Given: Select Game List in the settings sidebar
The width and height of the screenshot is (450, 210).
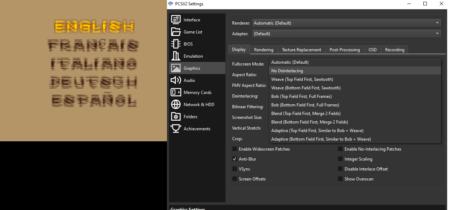Looking at the screenshot, I should tap(197, 32).
